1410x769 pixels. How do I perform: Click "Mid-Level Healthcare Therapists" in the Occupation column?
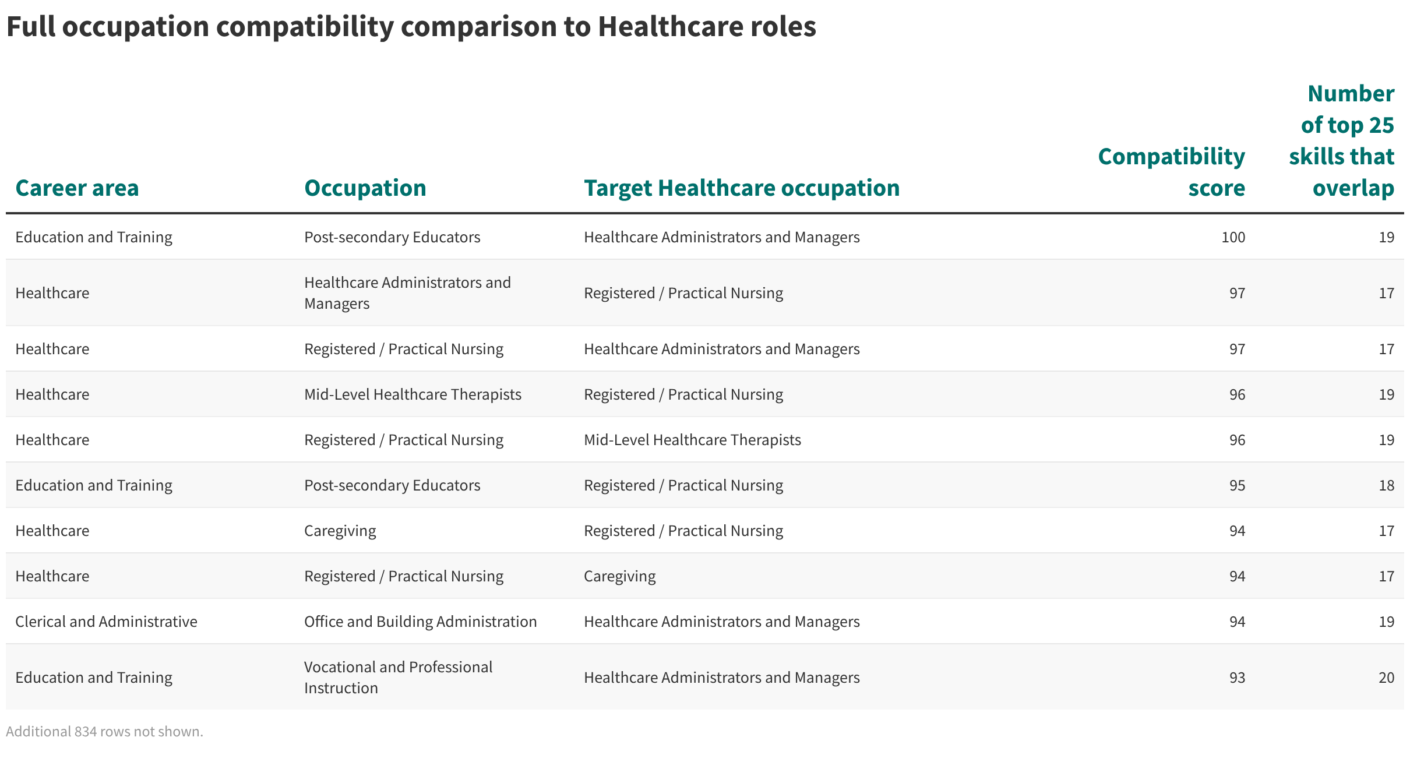click(413, 394)
